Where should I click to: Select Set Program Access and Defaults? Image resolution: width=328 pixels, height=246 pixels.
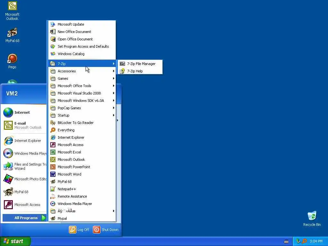coord(82,46)
